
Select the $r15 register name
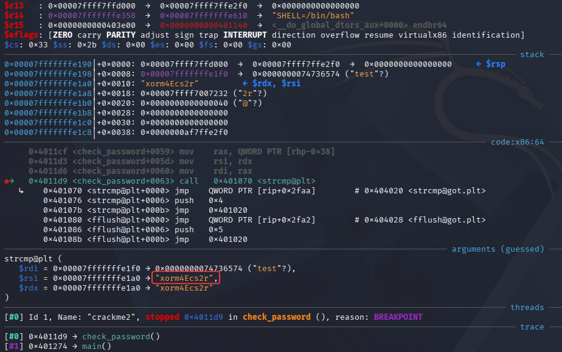pos(14,26)
